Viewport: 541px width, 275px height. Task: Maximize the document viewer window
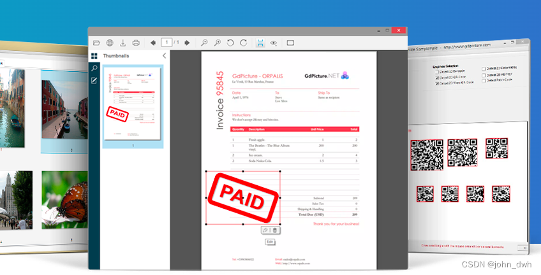point(387,31)
